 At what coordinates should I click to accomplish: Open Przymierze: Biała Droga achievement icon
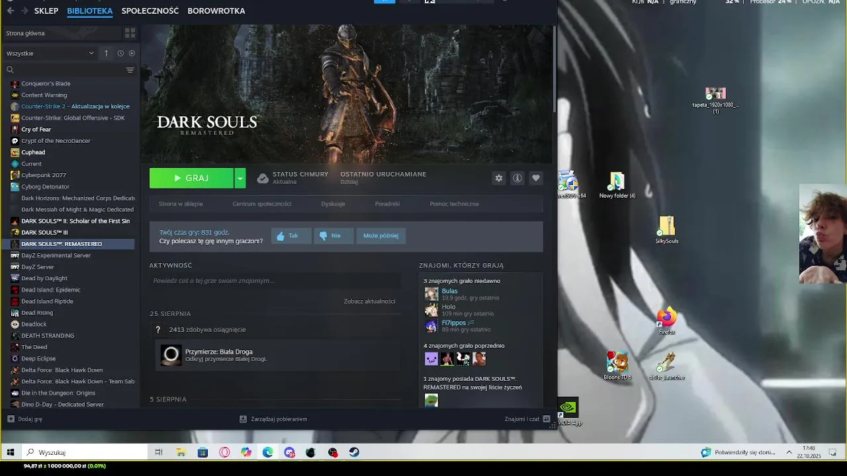[x=171, y=355]
